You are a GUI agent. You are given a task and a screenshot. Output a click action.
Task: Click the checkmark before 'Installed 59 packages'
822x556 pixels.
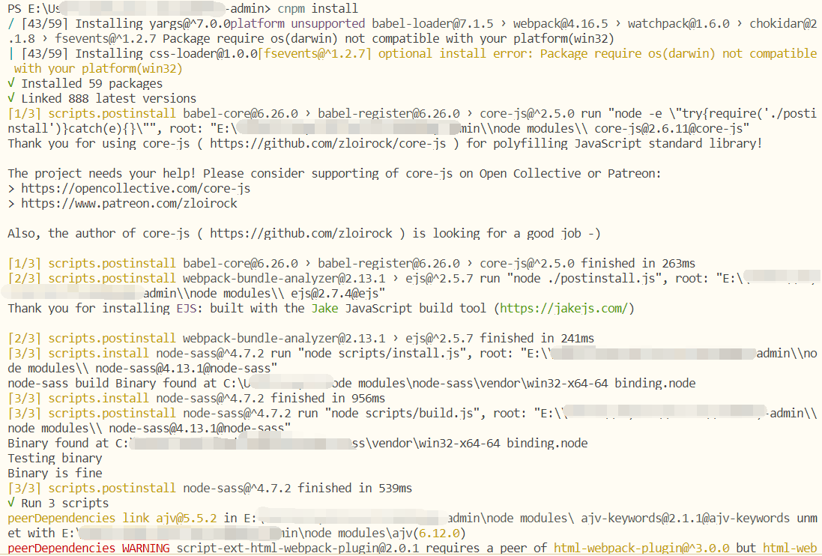tap(11, 83)
